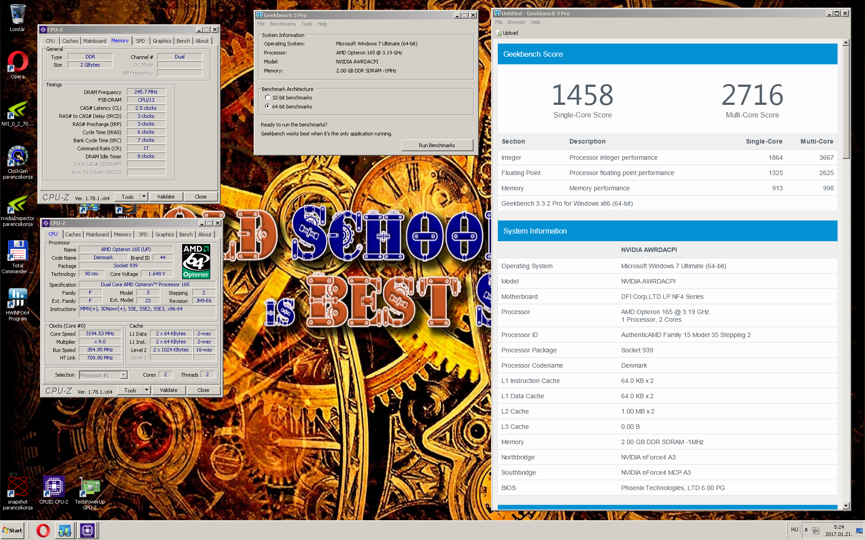Viewport: 865px width, 540px height.
Task: Click the CPU-Z taskbar icon
Action: point(87,531)
